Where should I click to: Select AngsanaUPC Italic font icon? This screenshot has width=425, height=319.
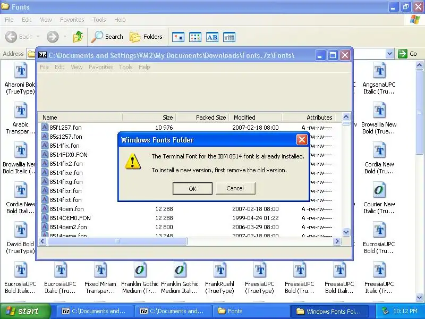point(379,71)
